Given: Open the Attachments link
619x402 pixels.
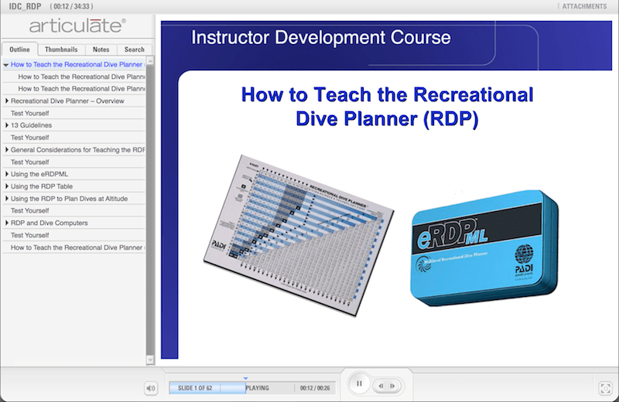Looking at the screenshot, I should click(x=584, y=6).
